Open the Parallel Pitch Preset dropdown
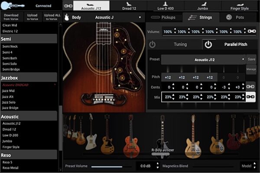The height and width of the screenshot is (173, 260). tap(203, 59)
